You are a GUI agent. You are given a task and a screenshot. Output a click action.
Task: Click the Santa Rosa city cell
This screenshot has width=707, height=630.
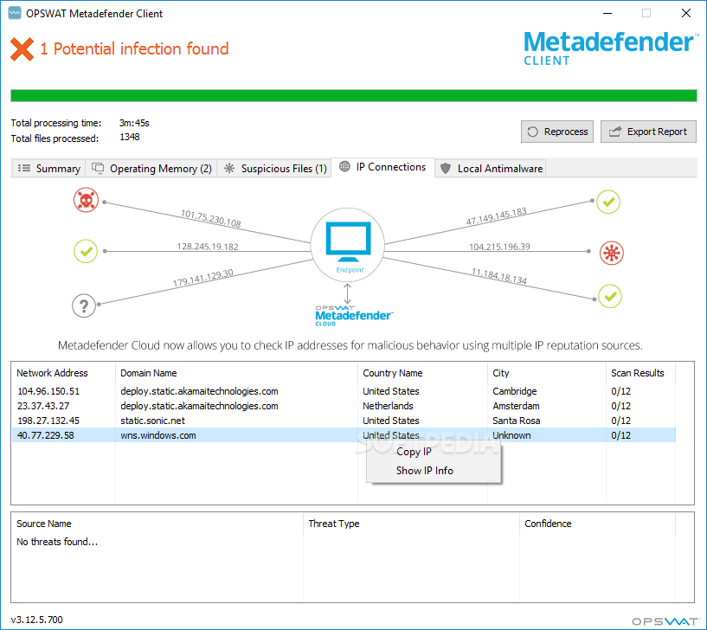pos(517,421)
